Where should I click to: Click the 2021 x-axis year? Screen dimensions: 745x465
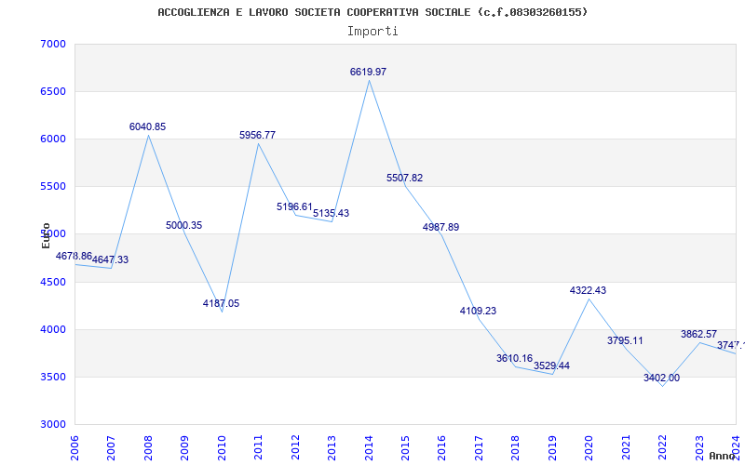(626, 447)
